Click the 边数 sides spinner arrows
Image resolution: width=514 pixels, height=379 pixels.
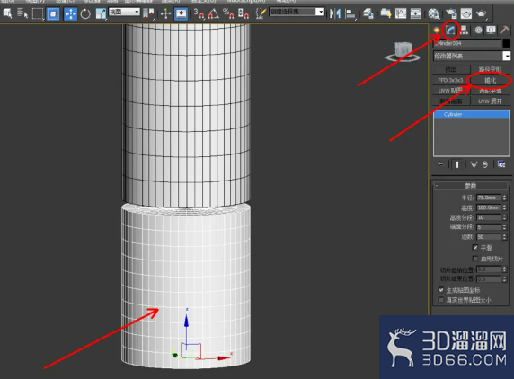pos(504,236)
